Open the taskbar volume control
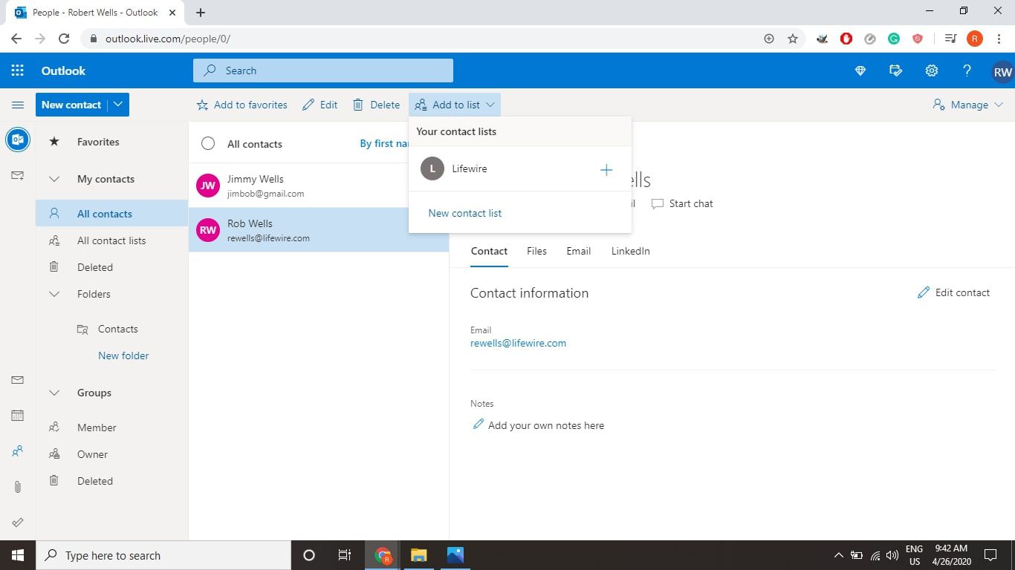 [892, 555]
